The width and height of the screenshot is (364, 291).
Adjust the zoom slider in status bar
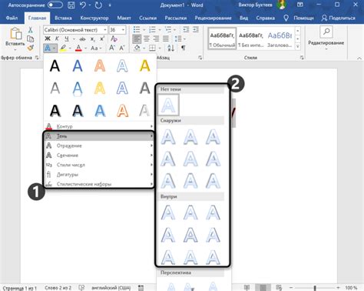point(315,288)
